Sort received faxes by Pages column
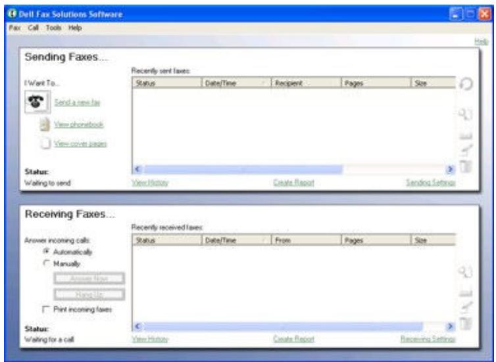Image resolution: width=496 pixels, height=362 pixels. tap(376, 240)
